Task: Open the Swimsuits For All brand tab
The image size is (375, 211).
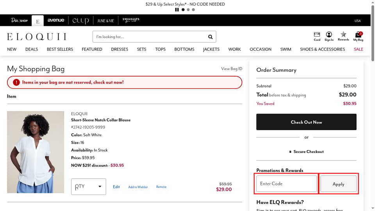Action: tap(131, 20)
